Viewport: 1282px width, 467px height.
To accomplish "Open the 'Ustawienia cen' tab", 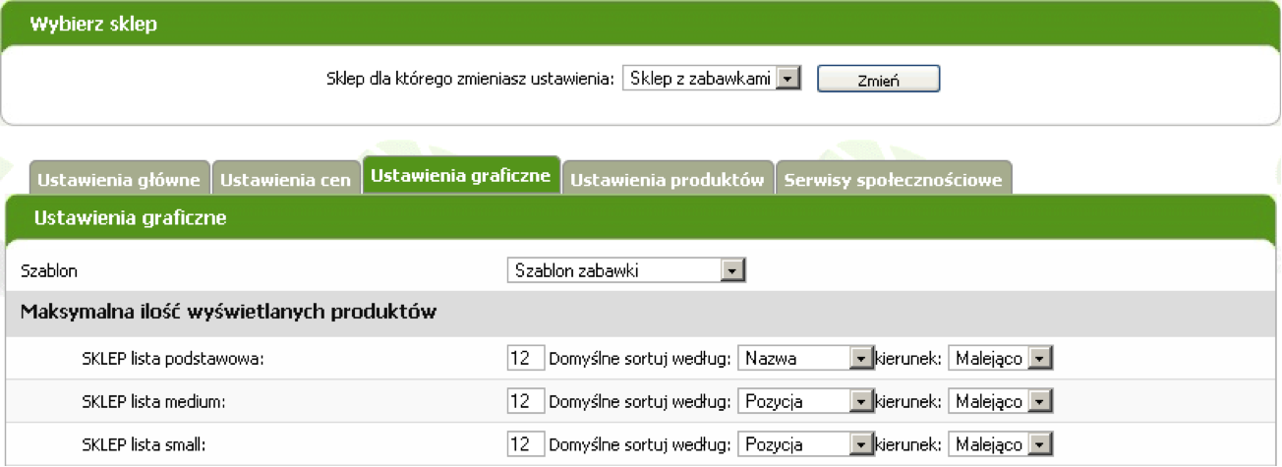I will (x=285, y=180).
